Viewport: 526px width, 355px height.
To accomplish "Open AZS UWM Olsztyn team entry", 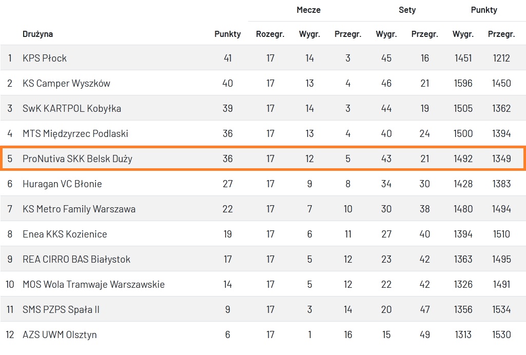I will 60,334.
